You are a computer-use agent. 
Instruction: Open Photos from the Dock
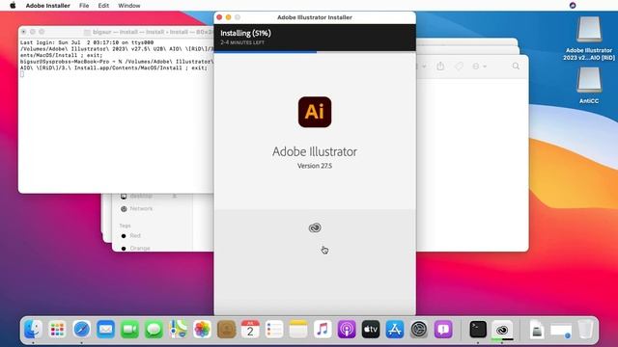[x=202, y=330]
